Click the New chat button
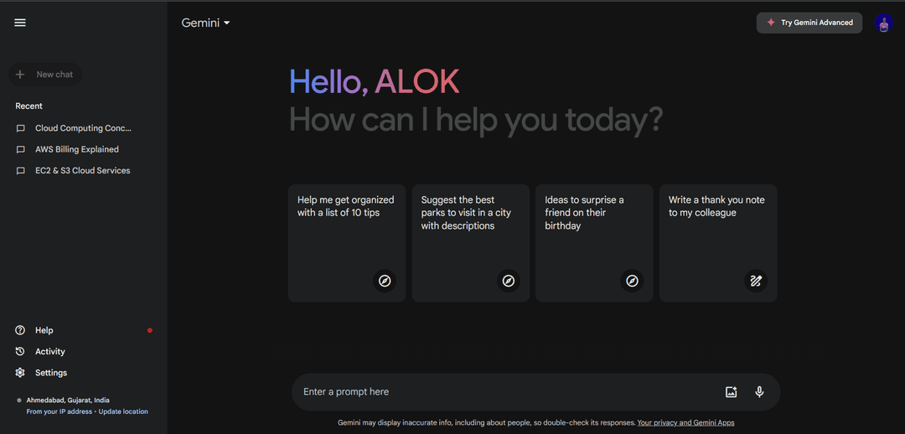905x434 pixels. [45, 75]
